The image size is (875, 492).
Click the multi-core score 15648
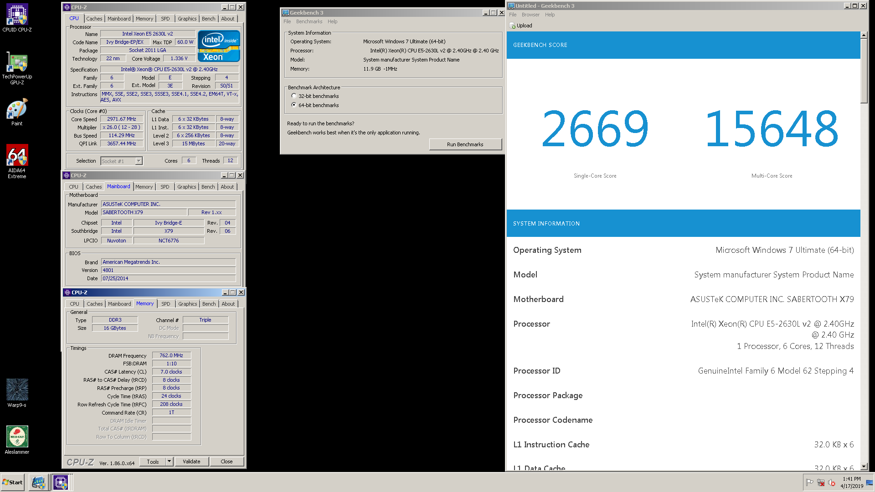pos(772,129)
